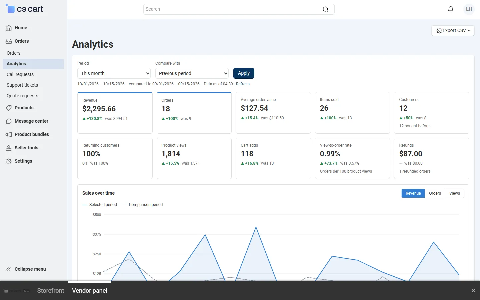Select the Orders metric card
The image size is (480, 300).
click(x=194, y=113)
